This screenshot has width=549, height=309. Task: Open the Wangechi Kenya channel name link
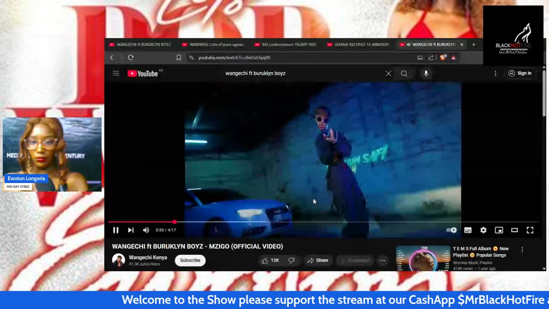148,257
